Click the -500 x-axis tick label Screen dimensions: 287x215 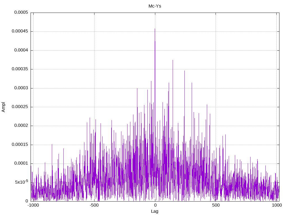(x=94, y=205)
